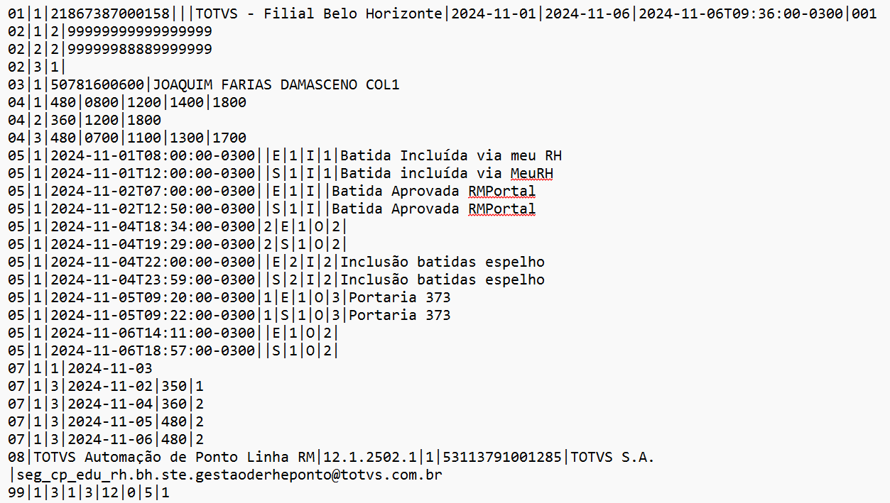
Task: Click the TOTVS S.A. company name
Action: pyautogui.click(x=612, y=457)
